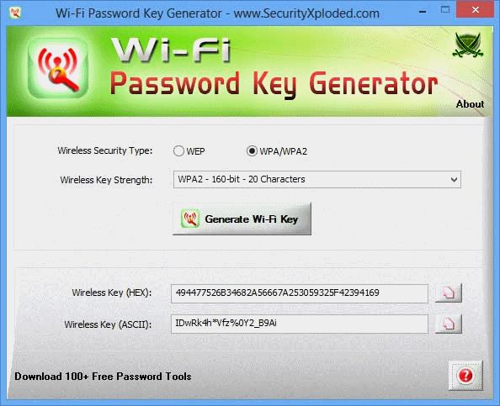Click the window title bar text

point(217,13)
